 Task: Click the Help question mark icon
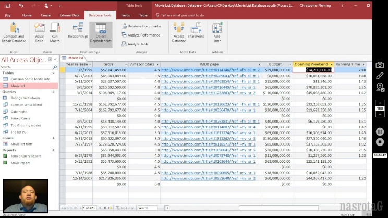point(342,5)
